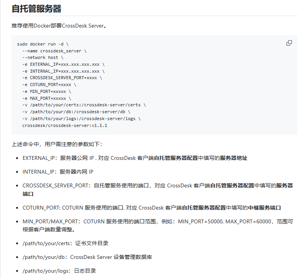This screenshot has width=306, height=278.
Task: Click the '-e MAX_PORT=xxxxx' code line
Action: coord(47,98)
